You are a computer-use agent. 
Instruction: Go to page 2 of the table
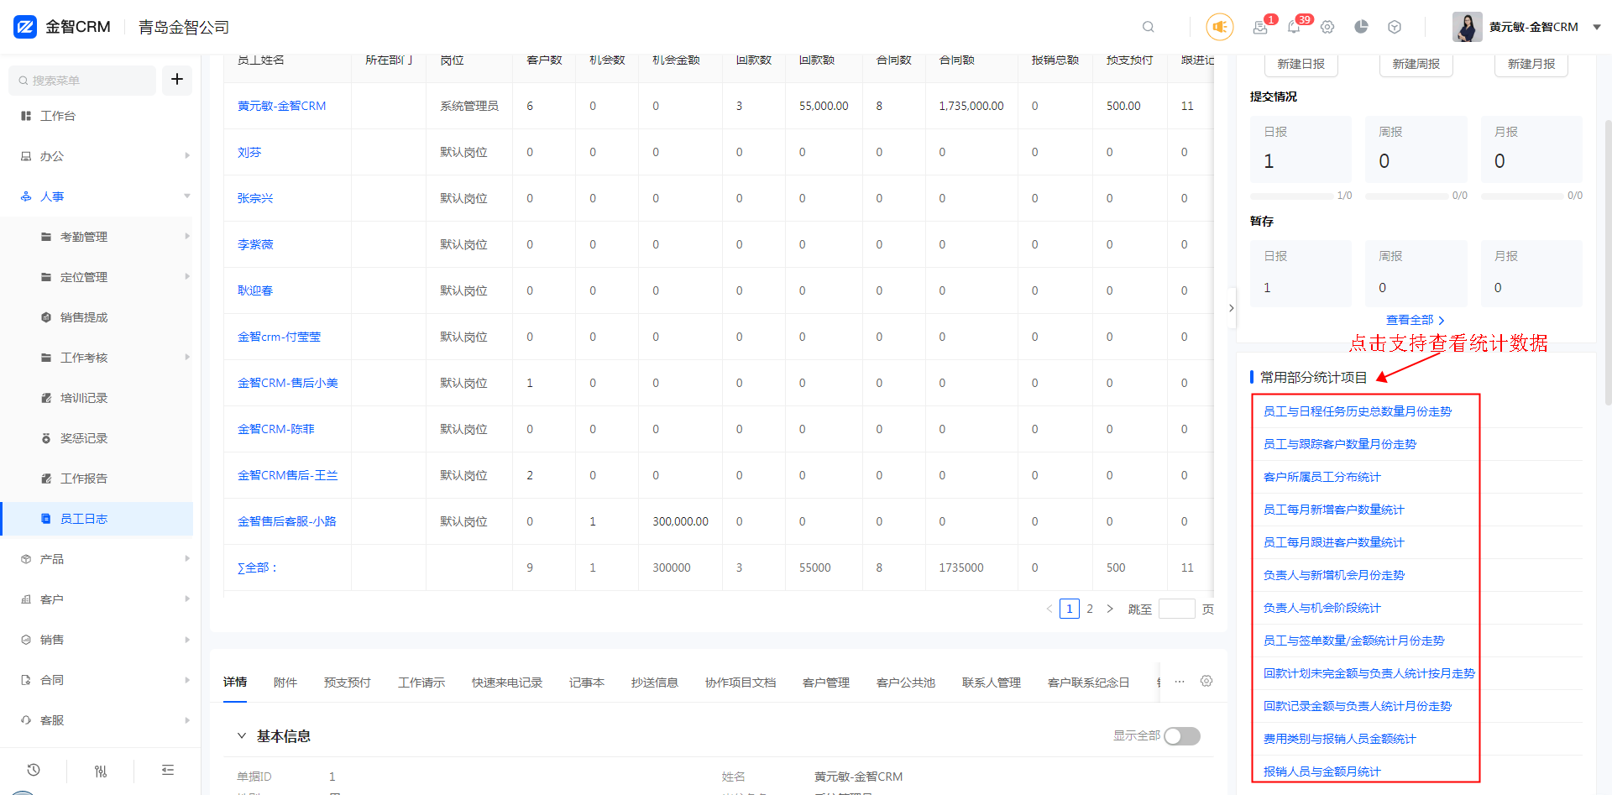tap(1090, 609)
